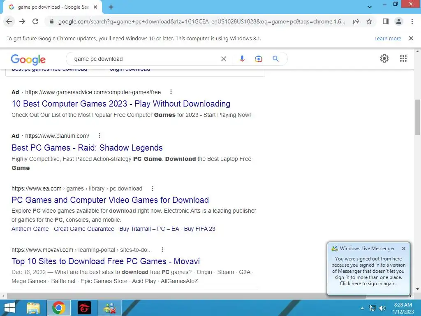Open 'Buy Titanfall – PC – EA' sitelink
This screenshot has width=421, height=316.
click(149, 229)
